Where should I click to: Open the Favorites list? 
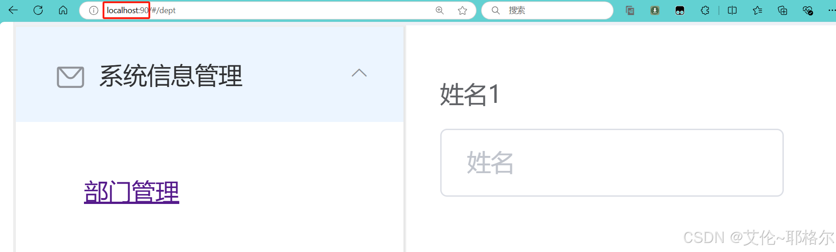(x=757, y=10)
